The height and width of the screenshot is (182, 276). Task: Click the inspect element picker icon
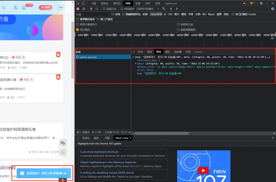(78, 3)
